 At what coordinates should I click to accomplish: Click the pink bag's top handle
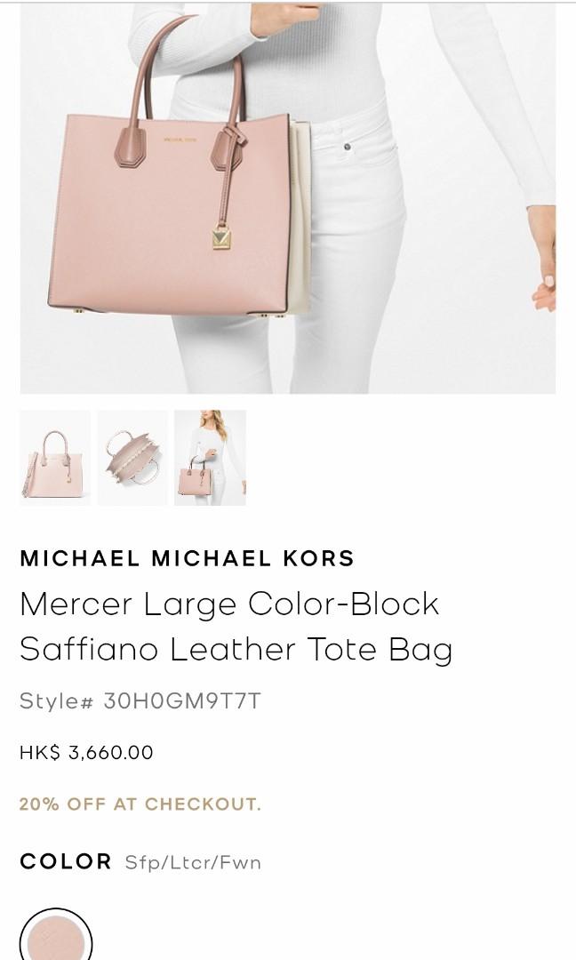click(189, 67)
